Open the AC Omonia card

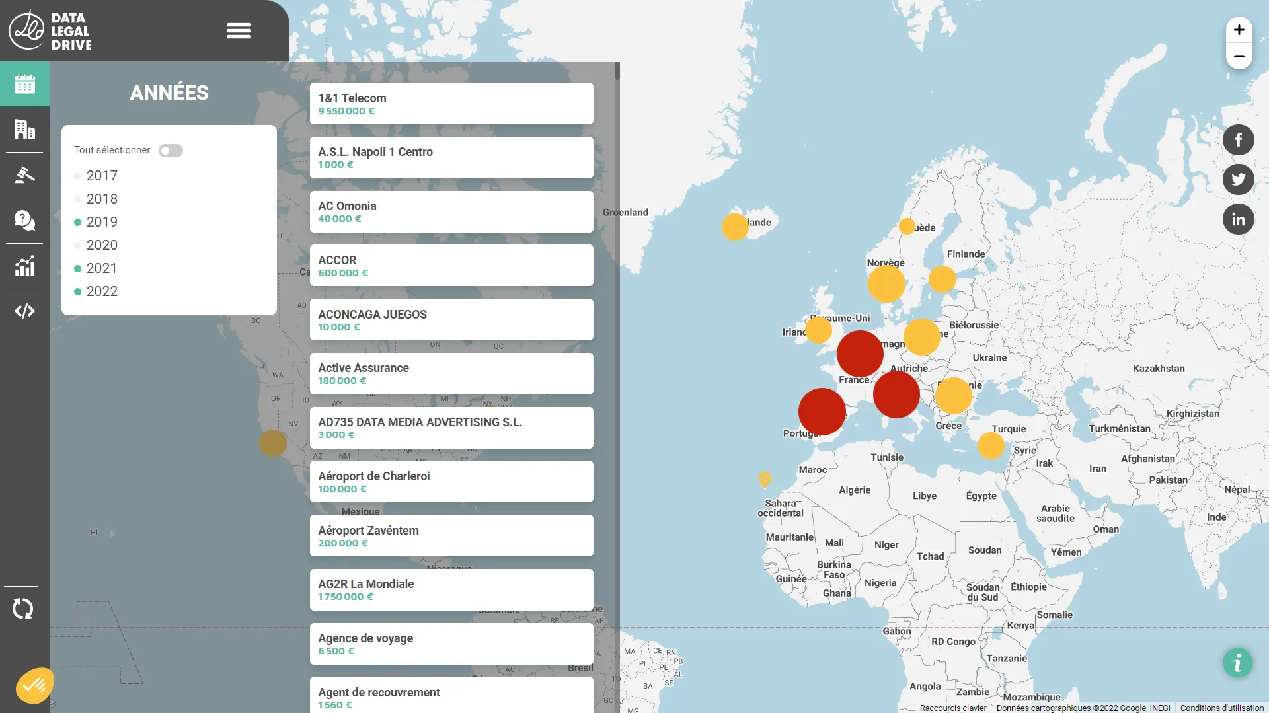click(451, 211)
